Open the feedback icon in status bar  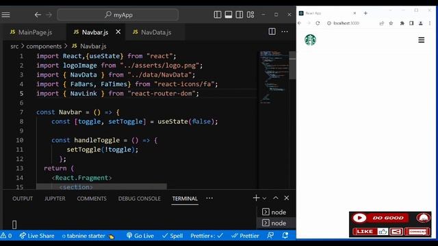pyautogui.click(x=270, y=235)
